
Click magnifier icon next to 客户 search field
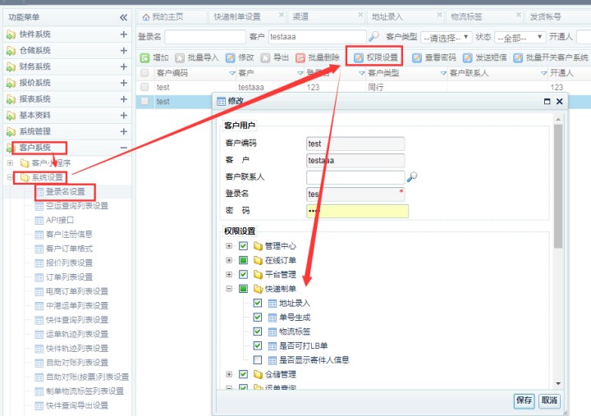point(373,37)
